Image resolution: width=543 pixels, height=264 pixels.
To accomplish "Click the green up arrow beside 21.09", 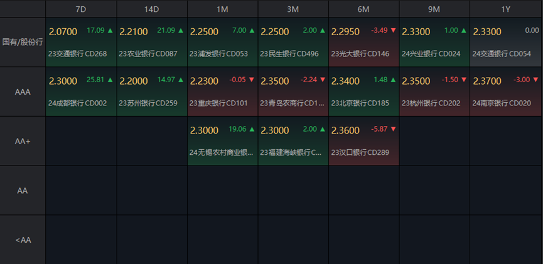I will click(x=181, y=30).
